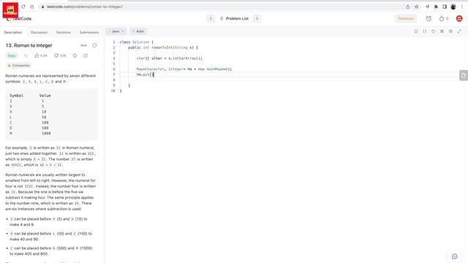Open the LeetCode user avatar menu

[459, 18]
